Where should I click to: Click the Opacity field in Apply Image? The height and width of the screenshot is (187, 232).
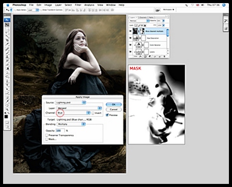point(60,131)
